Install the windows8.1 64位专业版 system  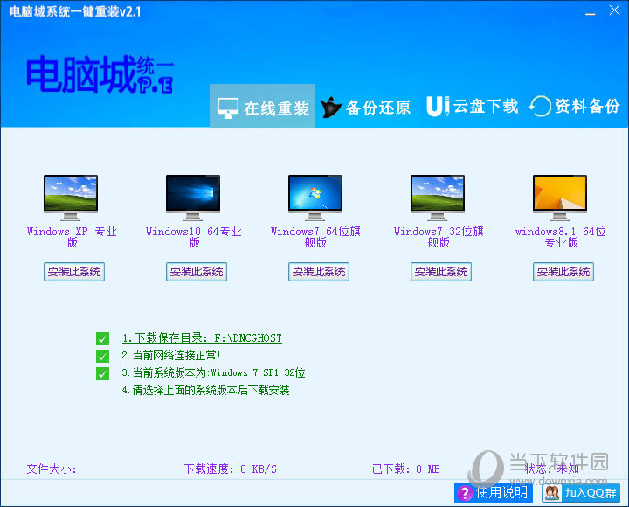563,272
